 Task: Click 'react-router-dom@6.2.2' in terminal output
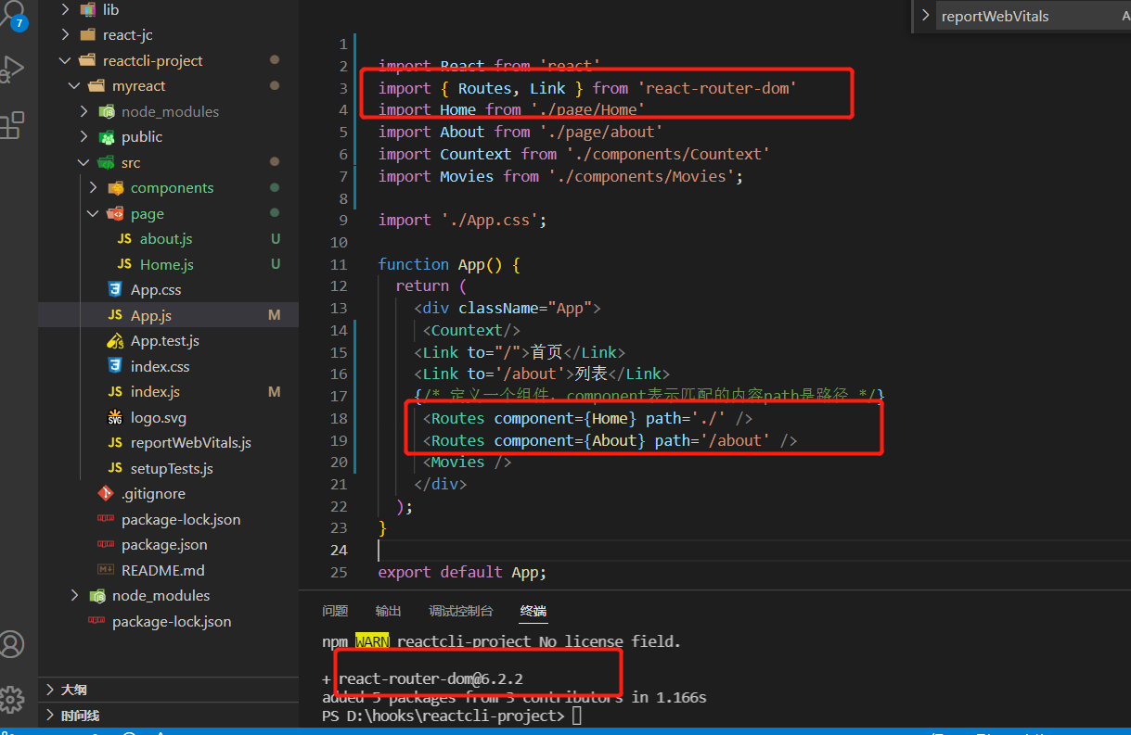click(431, 679)
